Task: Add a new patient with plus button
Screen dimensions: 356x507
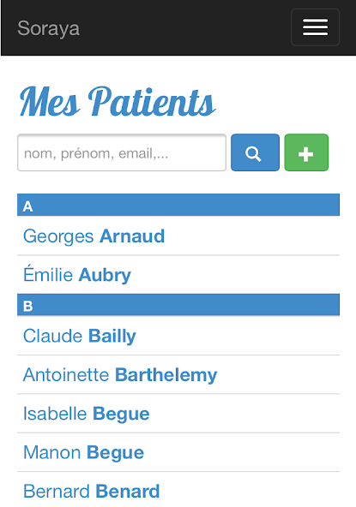Action: pos(306,152)
